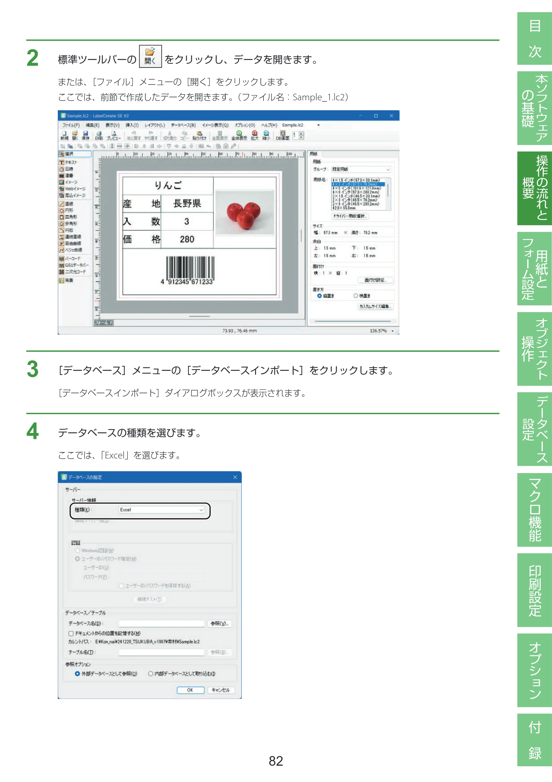Click the 印刷 (Print) toolbar icon
The width and height of the screenshot is (552, 782).
click(99, 135)
